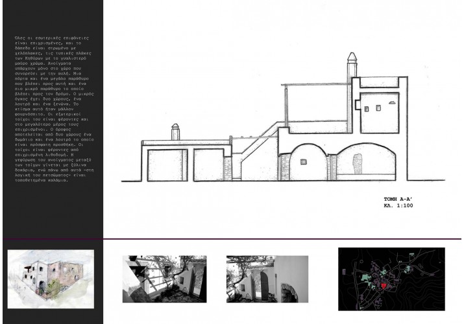Click the Greek description text block
This screenshot has width=464, height=324.
click(54, 109)
